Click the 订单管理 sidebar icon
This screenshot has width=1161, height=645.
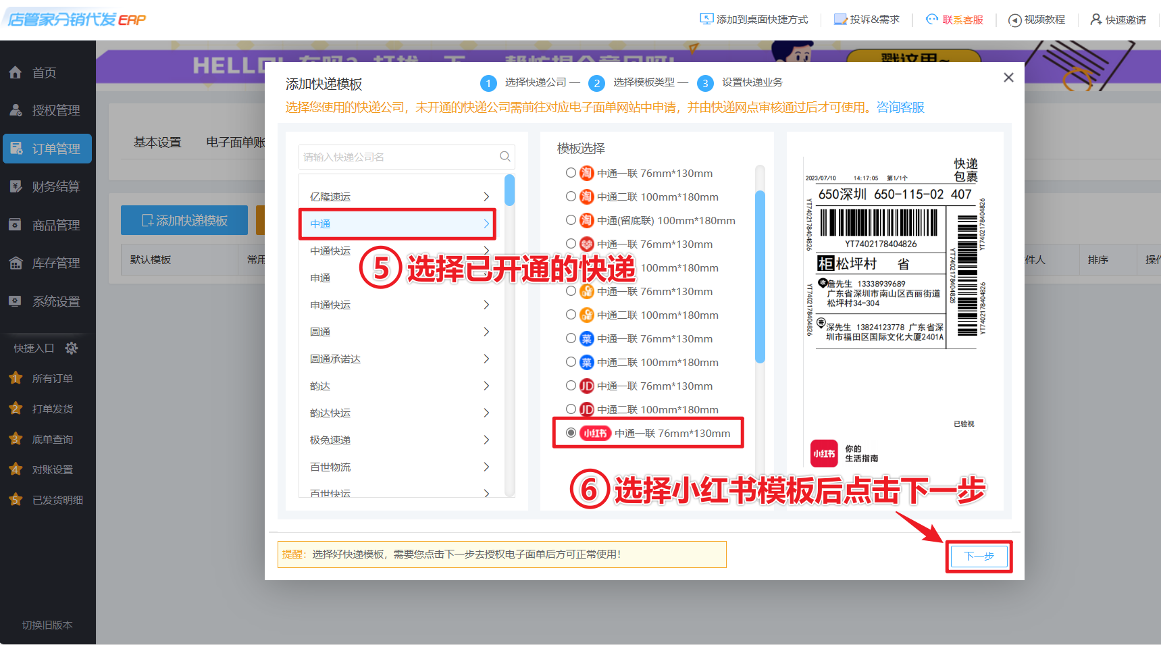pos(18,149)
